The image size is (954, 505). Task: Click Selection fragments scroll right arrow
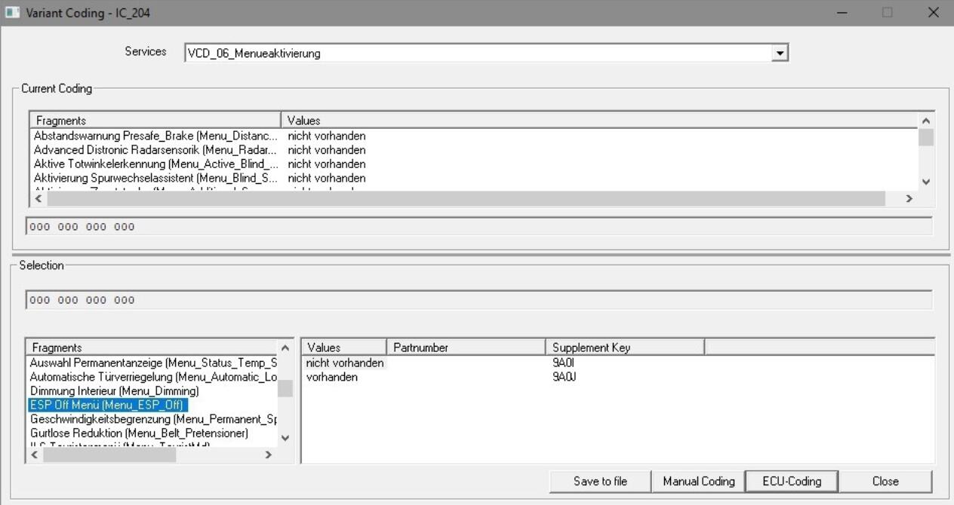click(268, 454)
